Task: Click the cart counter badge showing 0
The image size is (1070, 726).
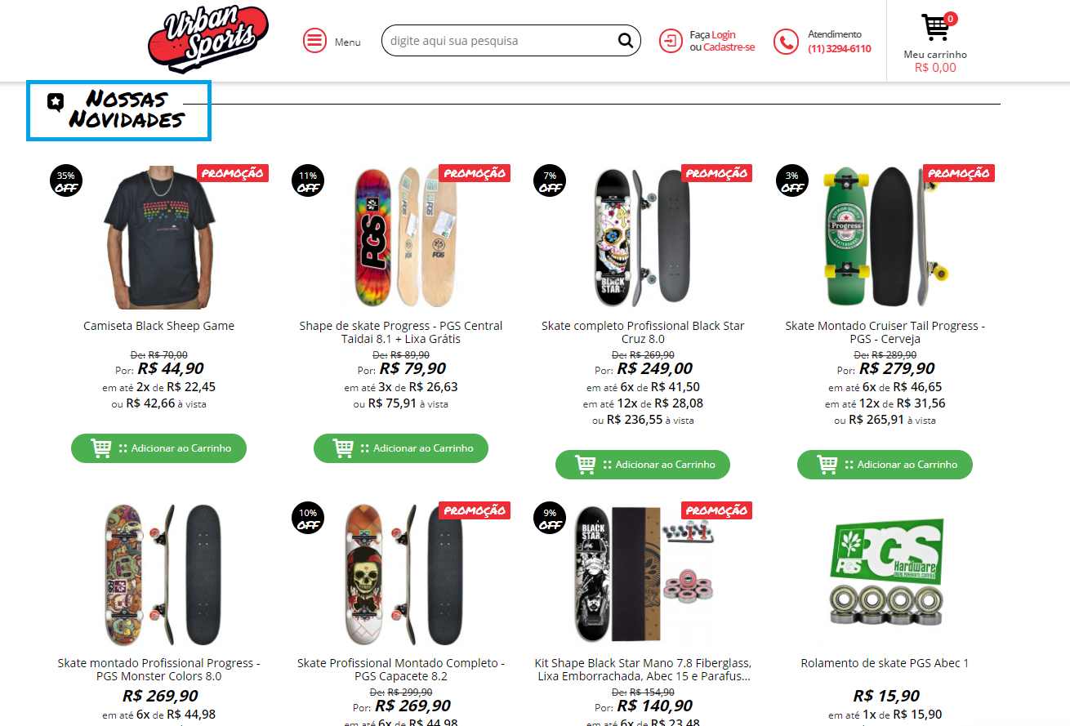Action: (950, 16)
